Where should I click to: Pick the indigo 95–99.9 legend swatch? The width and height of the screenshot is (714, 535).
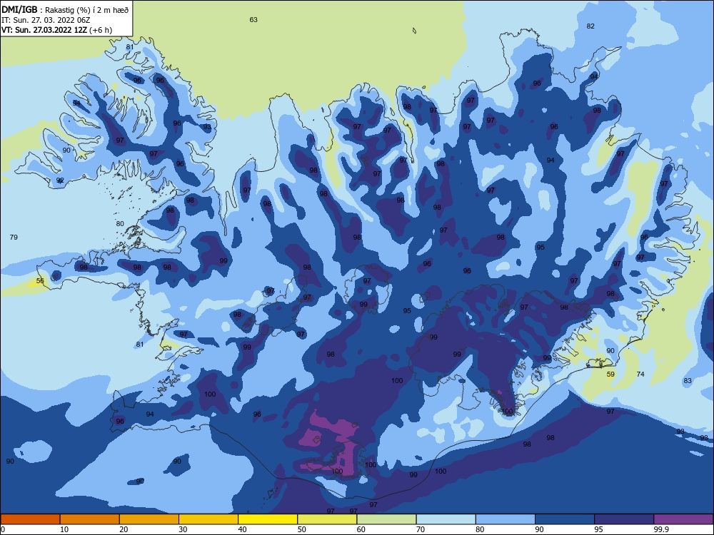tap(624, 519)
